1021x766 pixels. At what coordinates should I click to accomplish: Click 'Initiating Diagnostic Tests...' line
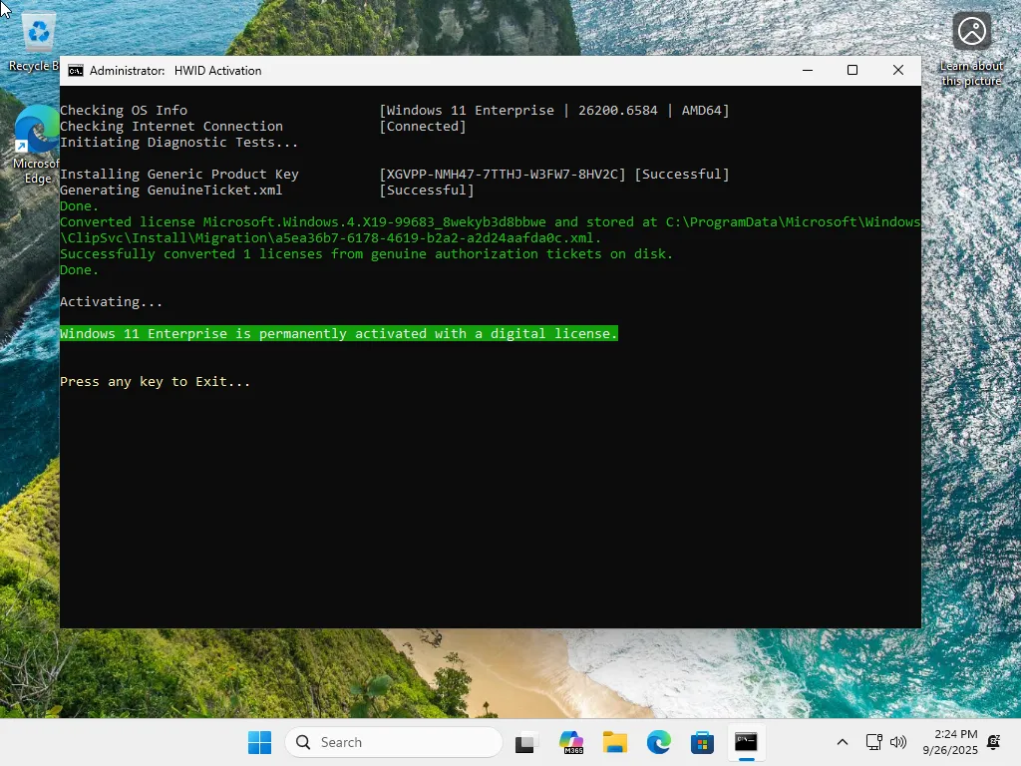(x=179, y=143)
